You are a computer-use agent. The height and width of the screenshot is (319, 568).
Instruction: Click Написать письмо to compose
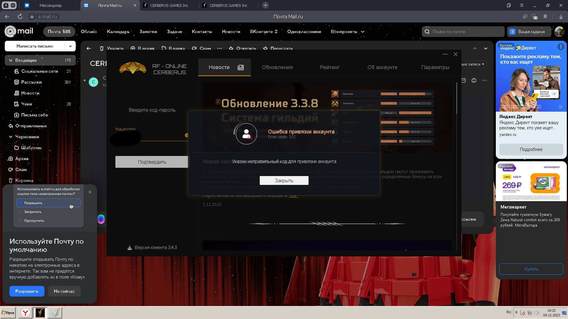(35, 46)
